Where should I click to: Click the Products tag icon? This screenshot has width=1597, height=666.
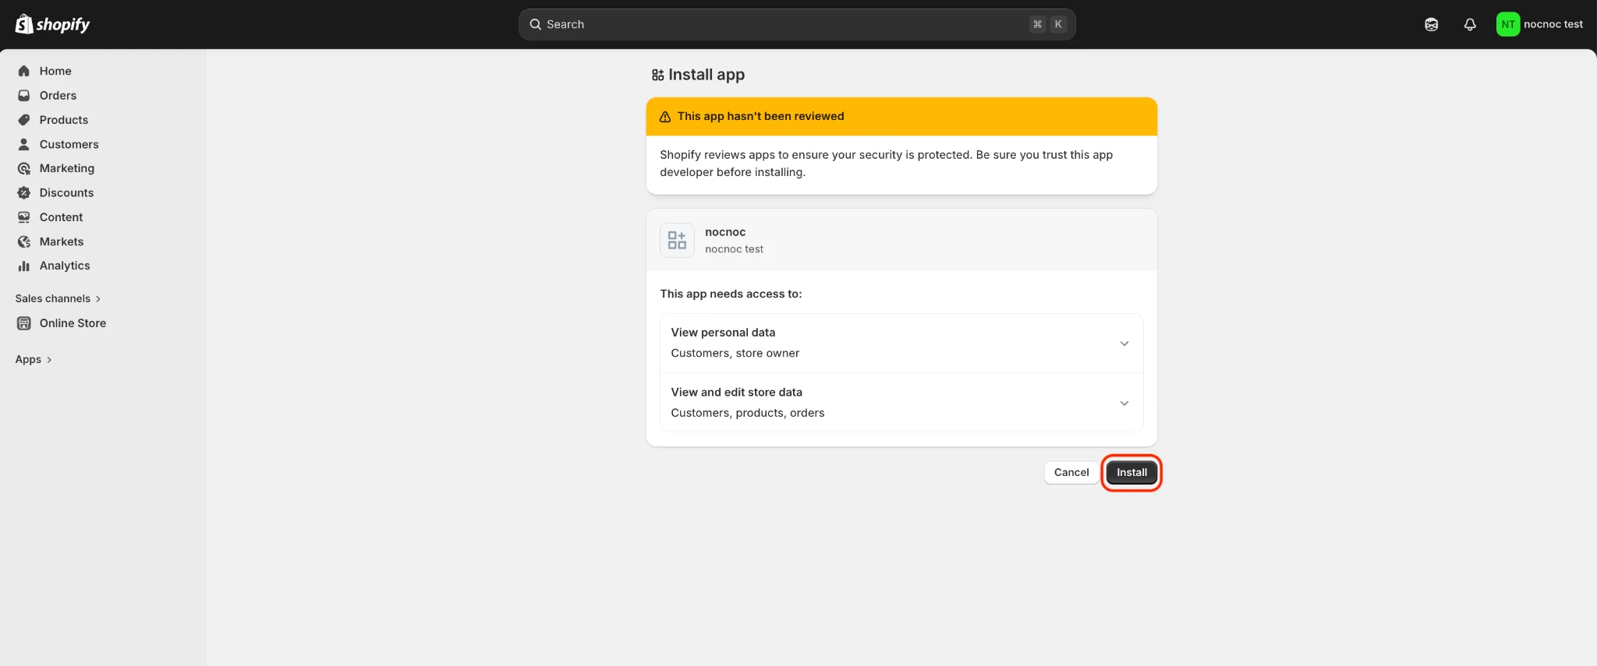click(24, 120)
